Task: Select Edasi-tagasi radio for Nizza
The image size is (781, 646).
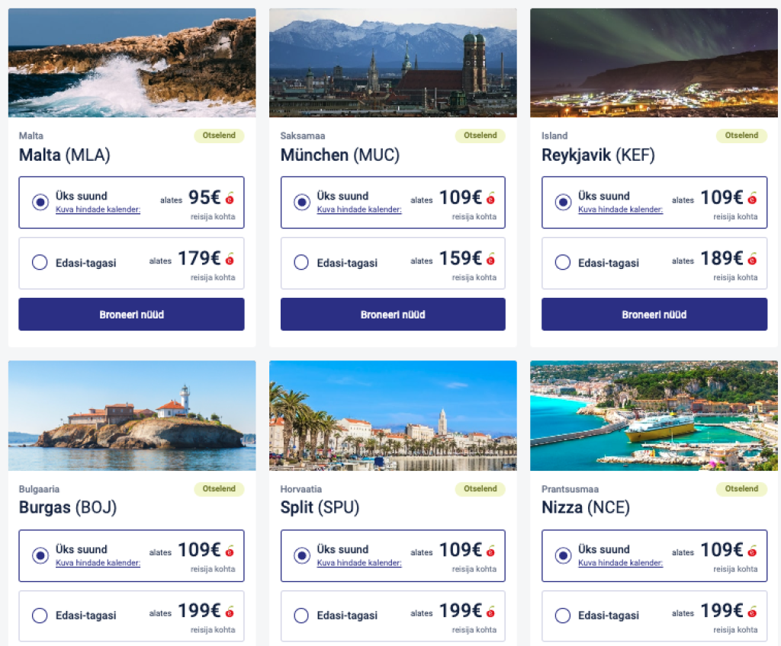Action: coord(563,616)
